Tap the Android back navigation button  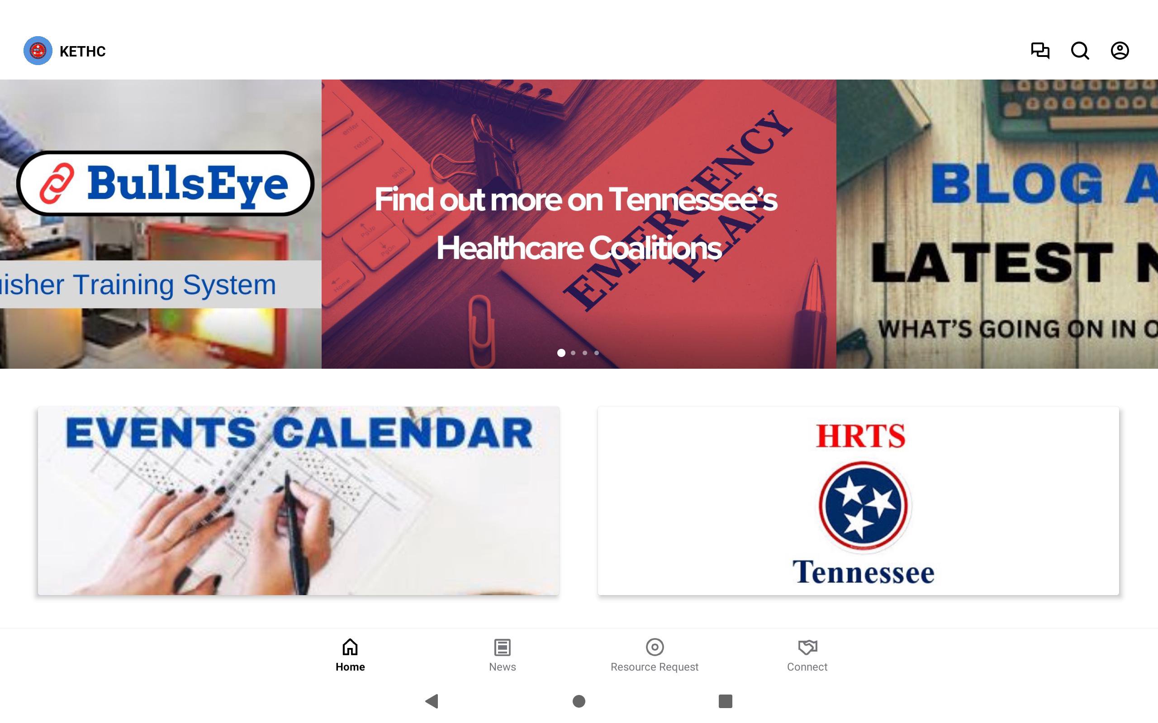[432, 701]
